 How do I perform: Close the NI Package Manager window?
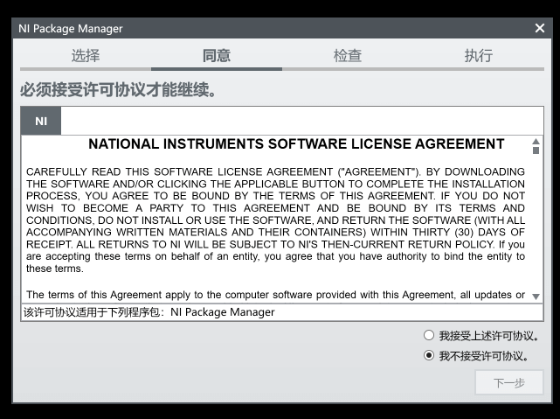(x=540, y=28)
